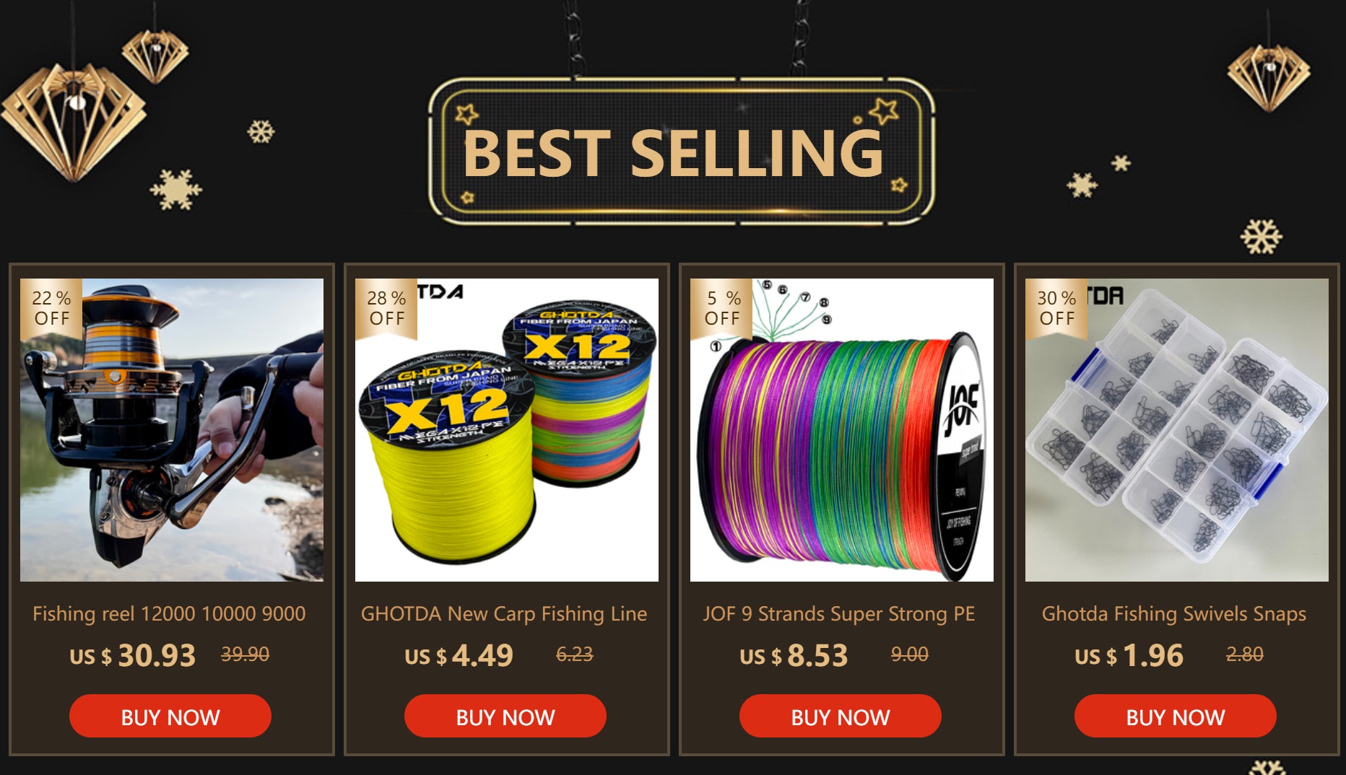The height and width of the screenshot is (775, 1346).
Task: Open the yellow X12 fishing line image
Action: pos(507,430)
